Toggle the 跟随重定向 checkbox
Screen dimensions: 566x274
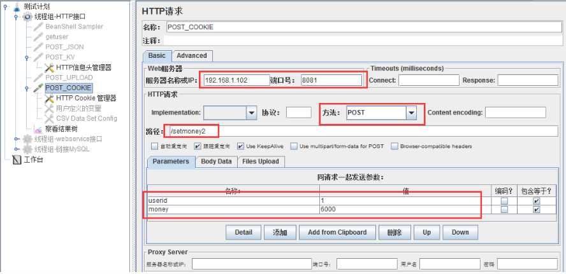point(198,146)
